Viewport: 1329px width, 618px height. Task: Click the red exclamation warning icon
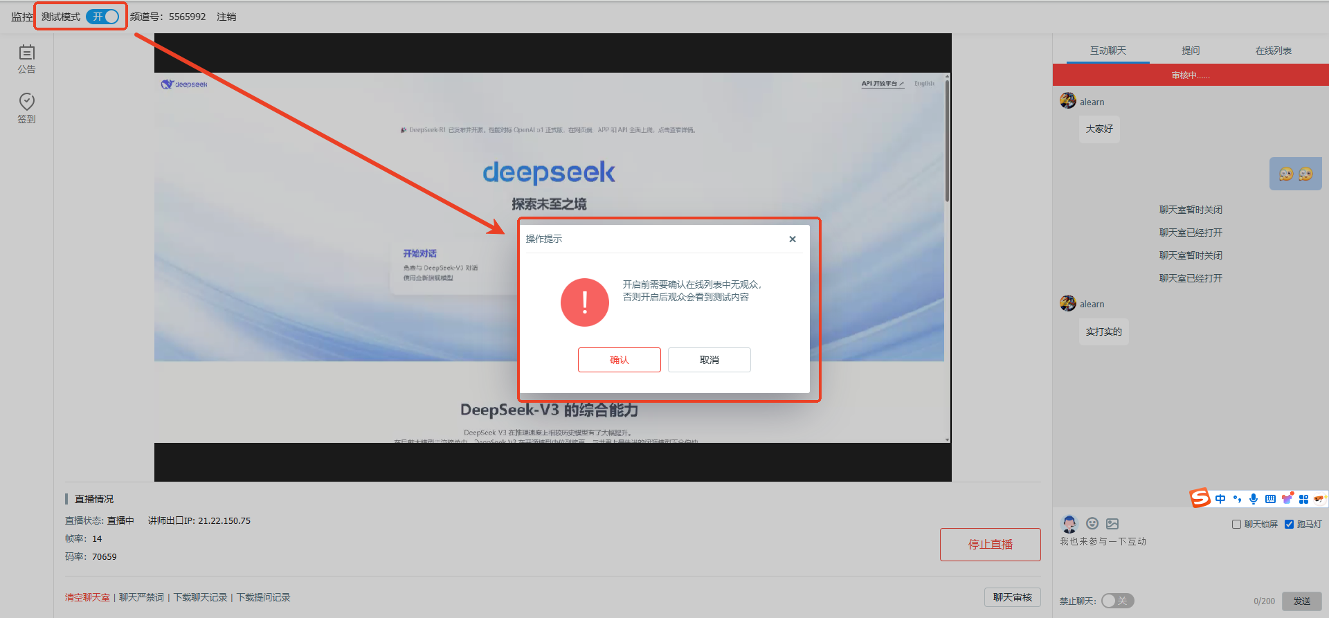(585, 302)
